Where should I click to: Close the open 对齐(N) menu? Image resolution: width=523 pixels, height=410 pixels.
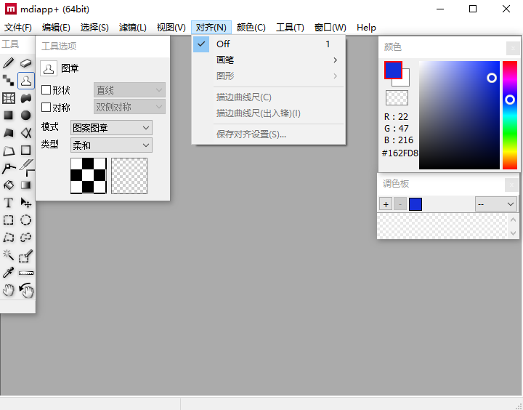pos(211,28)
